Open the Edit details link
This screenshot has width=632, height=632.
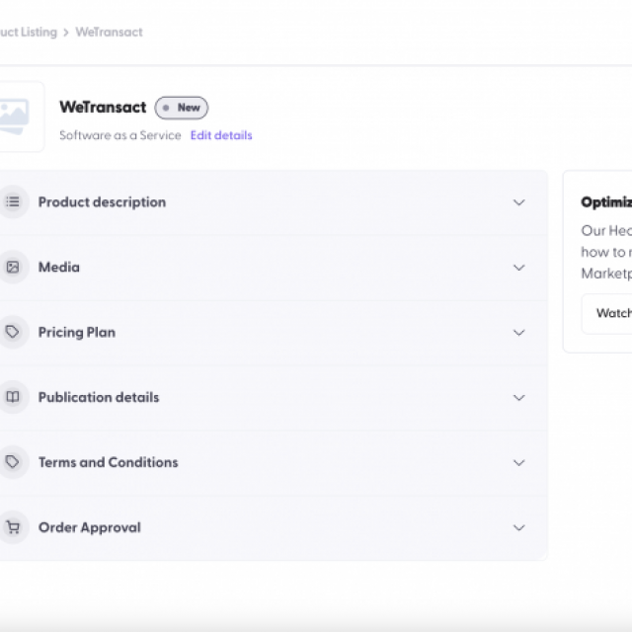pos(221,135)
